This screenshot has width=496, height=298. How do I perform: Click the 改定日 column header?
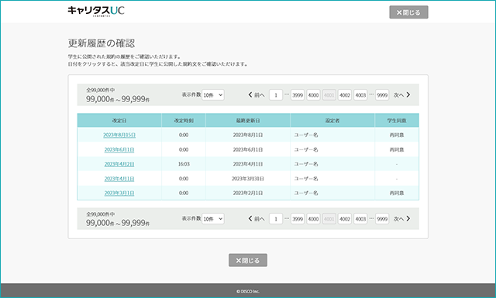119,121
